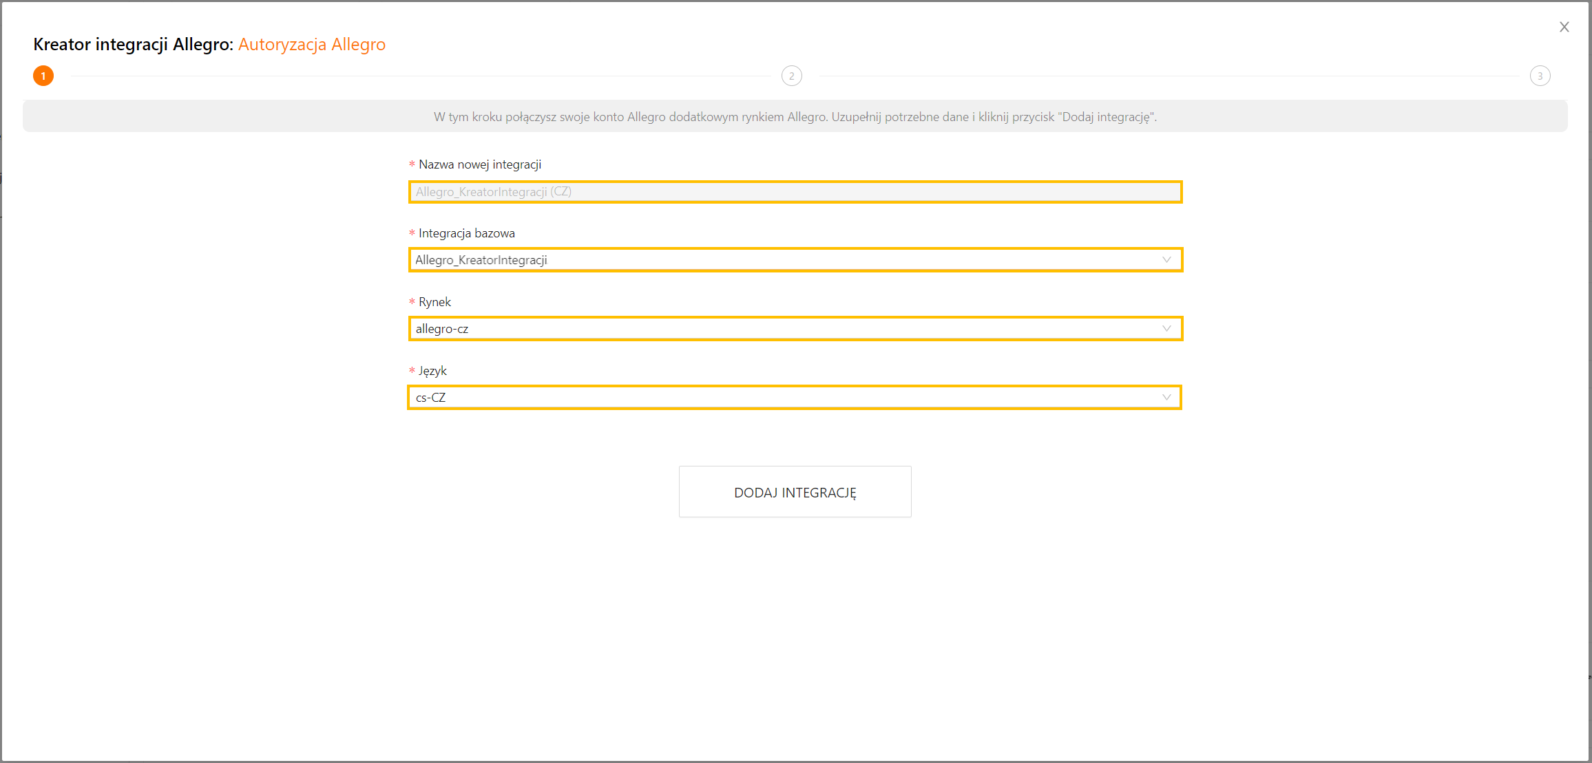1592x763 pixels.
Task: Open the Integracja bazowa dropdown
Action: (785, 260)
